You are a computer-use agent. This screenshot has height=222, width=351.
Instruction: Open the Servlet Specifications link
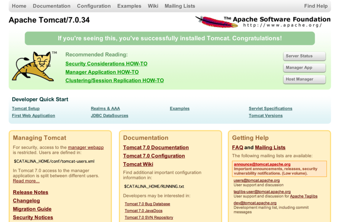(x=270, y=108)
